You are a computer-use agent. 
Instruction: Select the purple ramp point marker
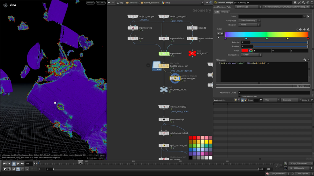(225, 38)
